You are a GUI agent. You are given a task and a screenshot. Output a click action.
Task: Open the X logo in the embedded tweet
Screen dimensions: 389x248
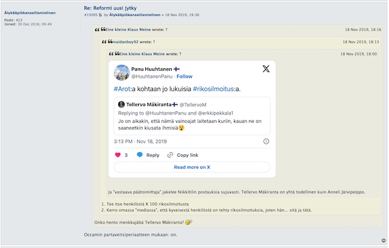pos(266,69)
